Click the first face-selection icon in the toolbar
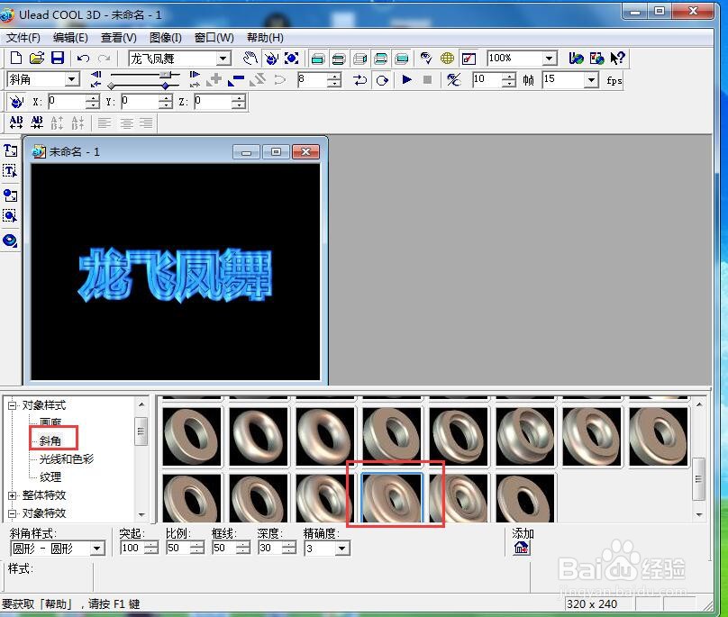728x617 pixels. (x=317, y=59)
